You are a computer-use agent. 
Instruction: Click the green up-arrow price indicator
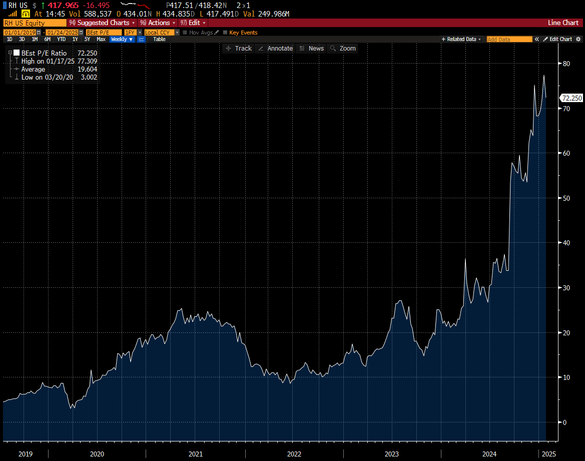tap(43, 6)
